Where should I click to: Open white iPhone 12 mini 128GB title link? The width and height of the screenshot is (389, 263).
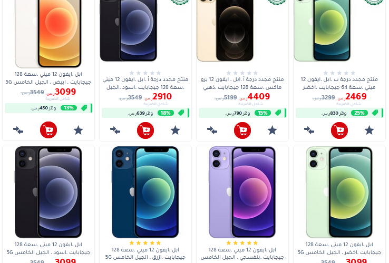(x=48, y=78)
